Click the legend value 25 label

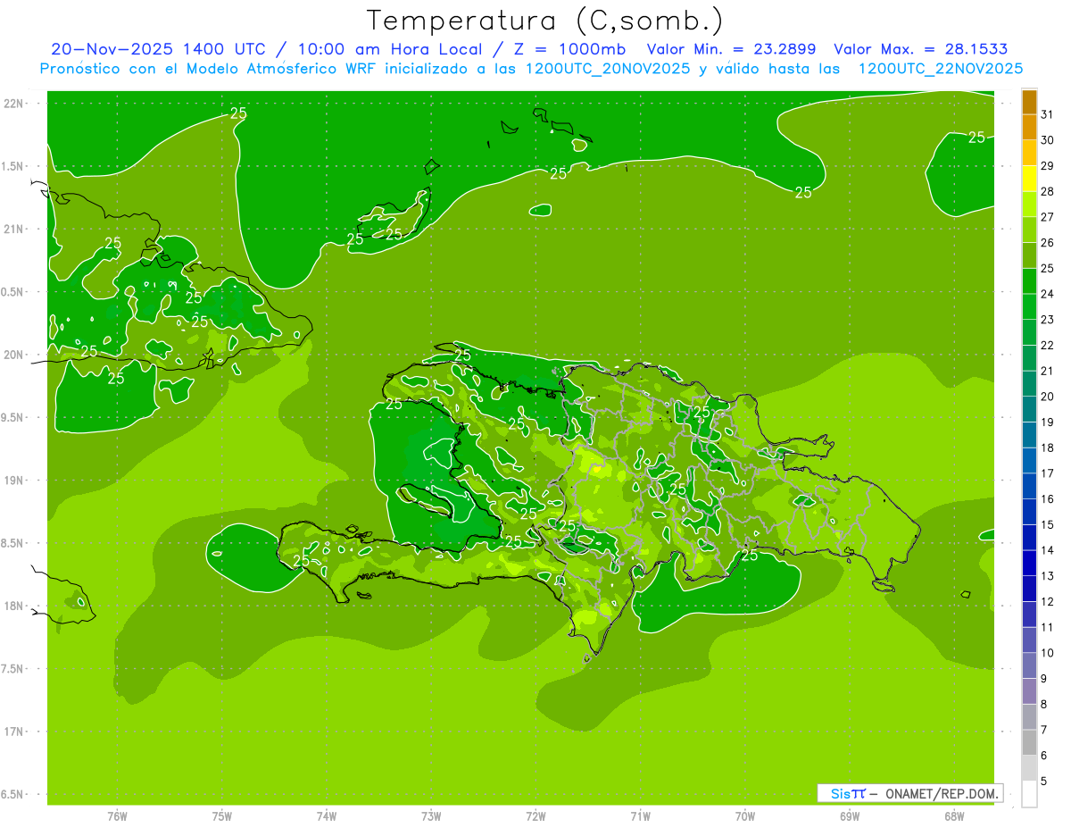pos(1047,268)
